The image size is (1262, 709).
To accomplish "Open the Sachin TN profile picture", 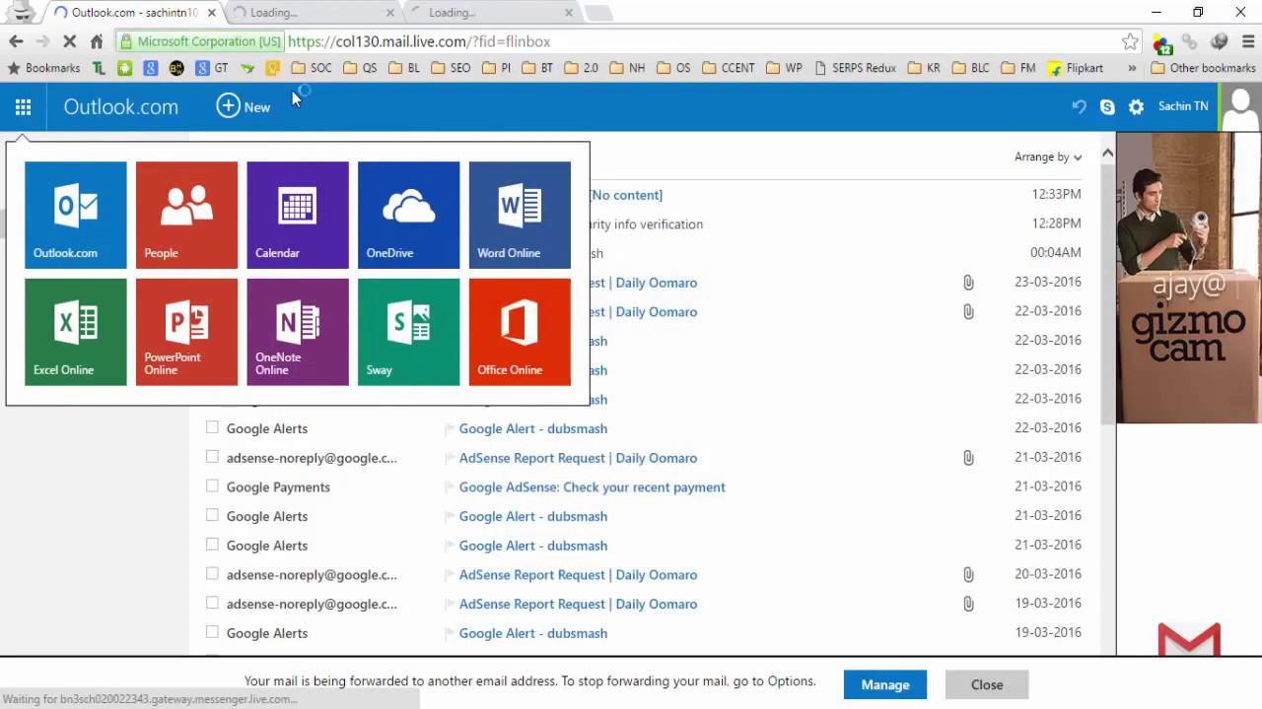I will [x=1240, y=106].
